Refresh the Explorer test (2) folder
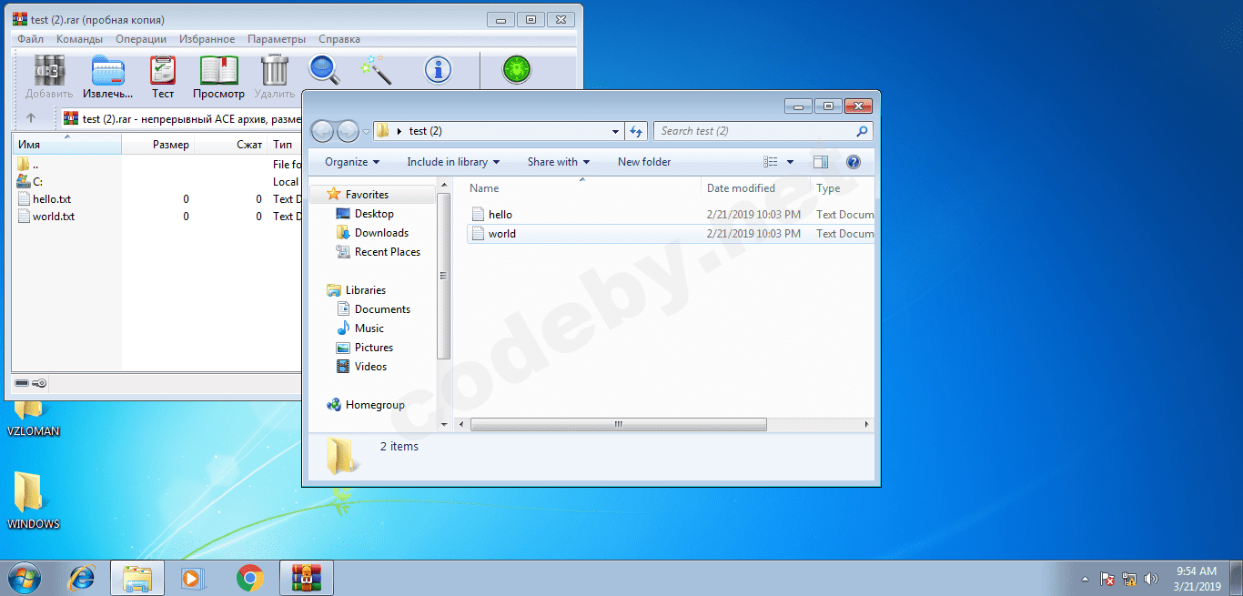 [637, 131]
